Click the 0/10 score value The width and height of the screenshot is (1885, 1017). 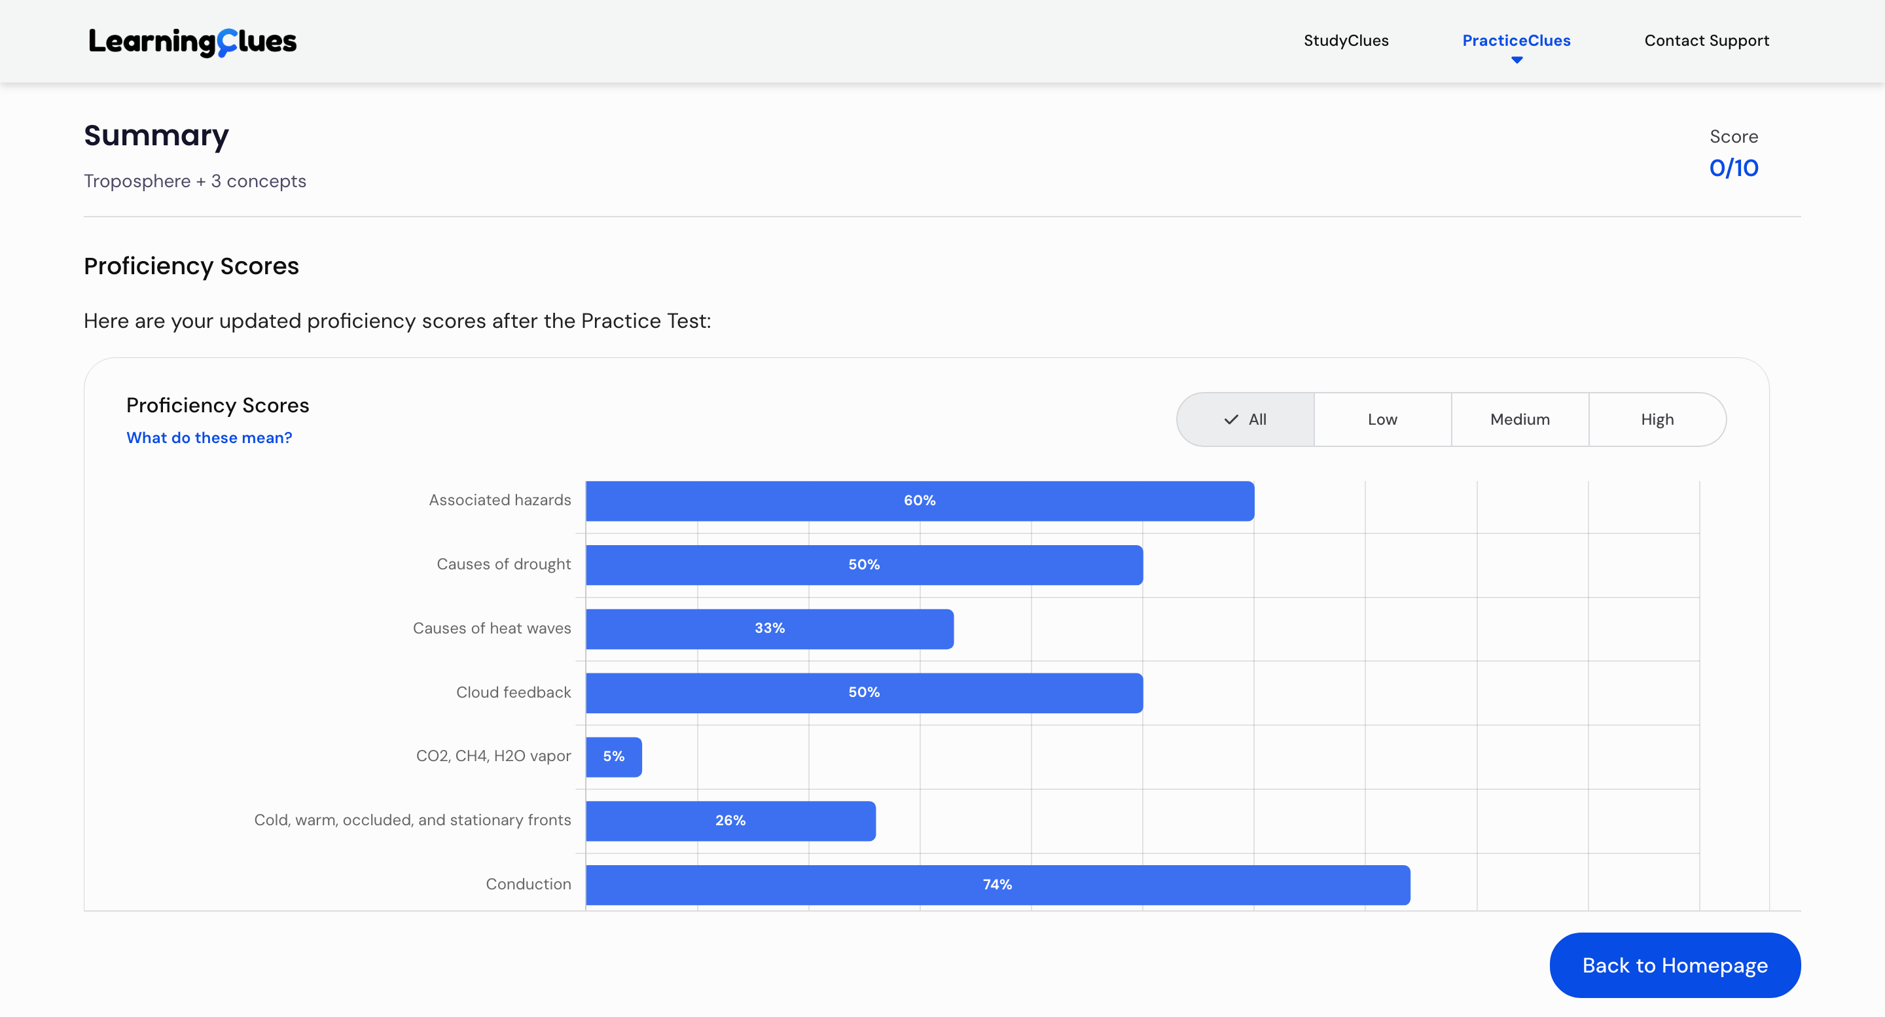[1732, 168]
